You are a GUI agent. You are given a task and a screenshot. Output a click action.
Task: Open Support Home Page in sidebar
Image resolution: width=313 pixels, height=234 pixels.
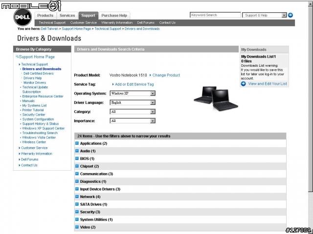37,57
